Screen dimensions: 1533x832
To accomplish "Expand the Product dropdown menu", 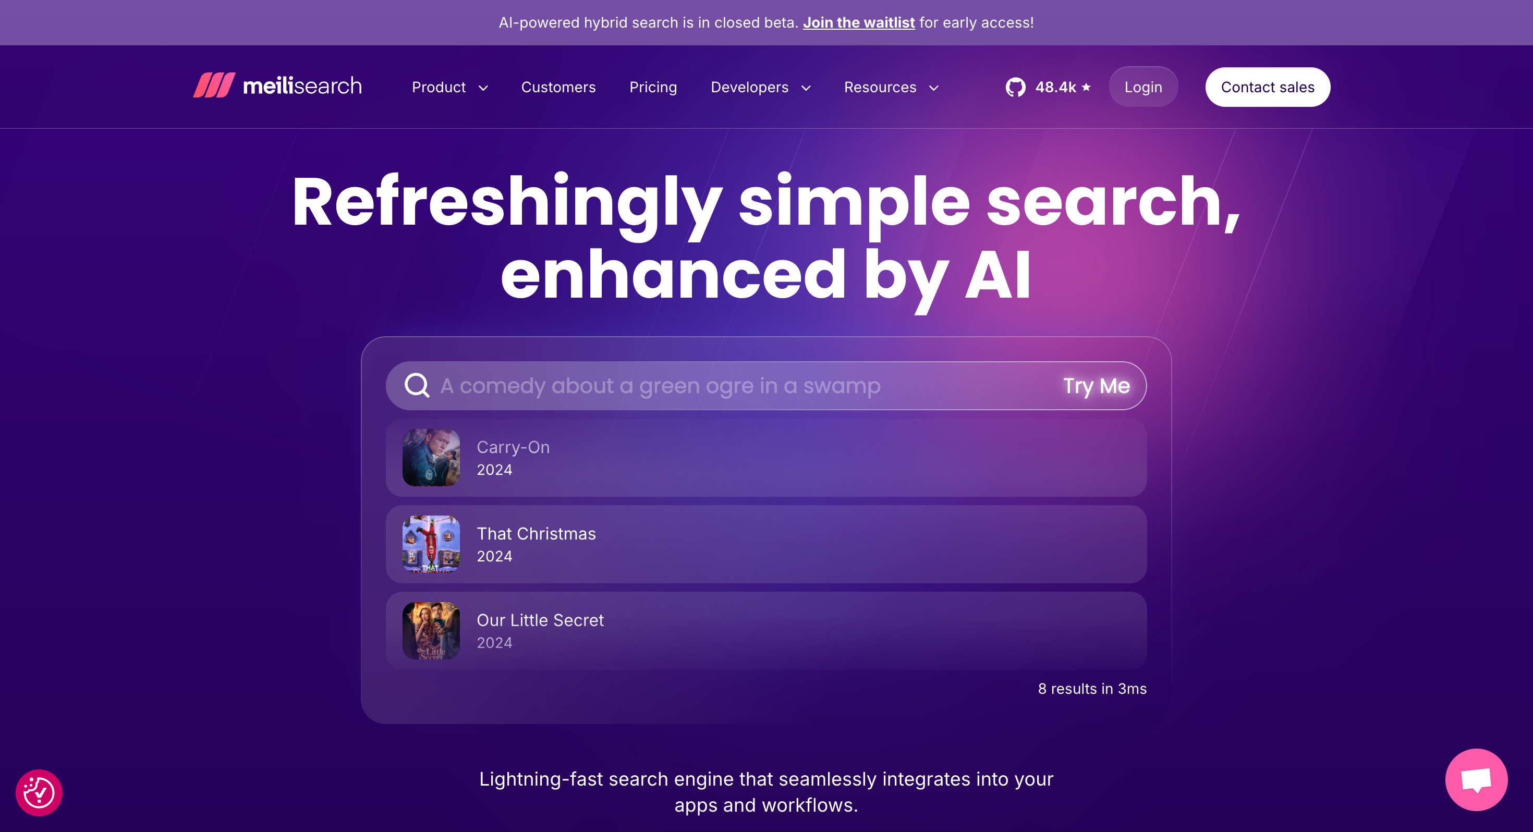I will click(450, 86).
